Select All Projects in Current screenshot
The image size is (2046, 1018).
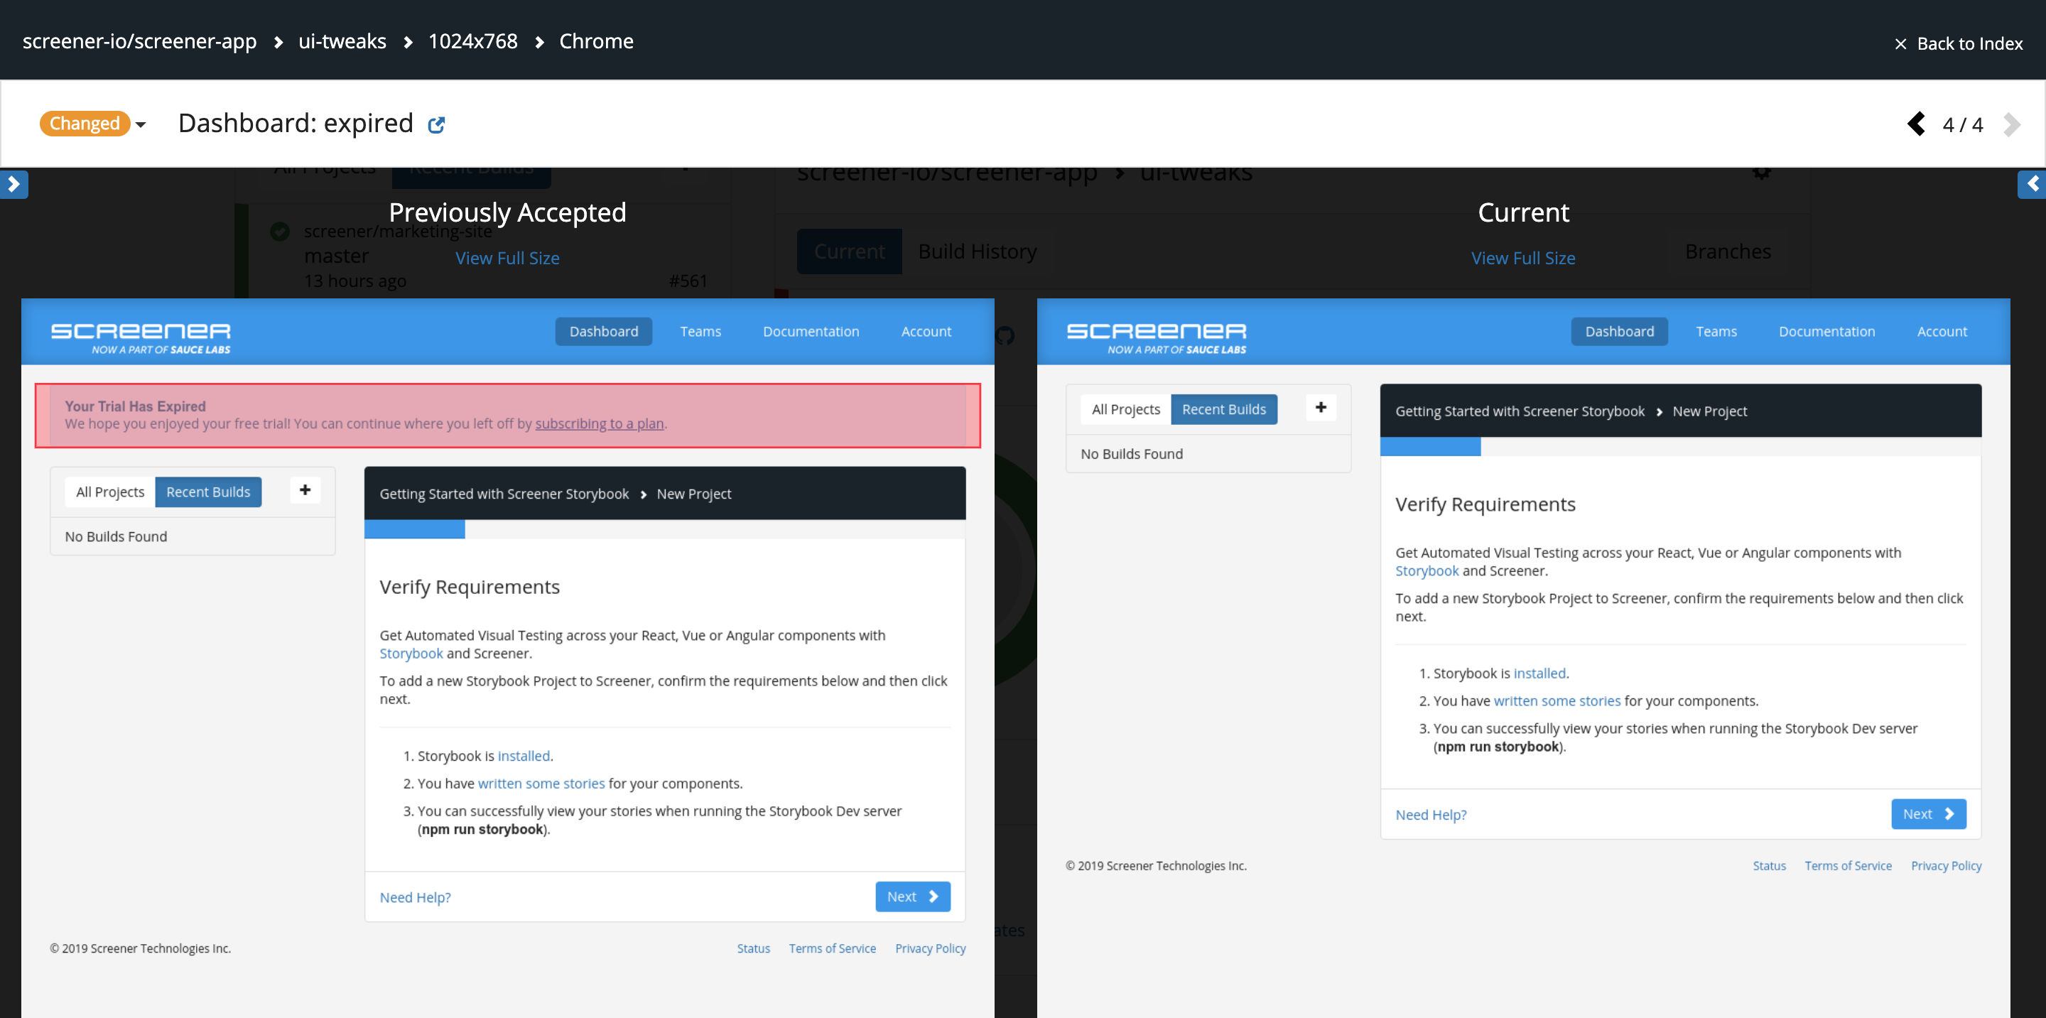(x=1125, y=410)
